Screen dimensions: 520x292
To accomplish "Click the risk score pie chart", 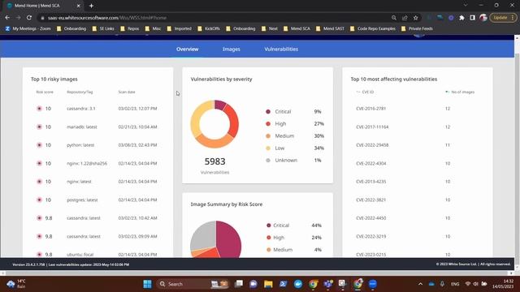I will (216, 239).
